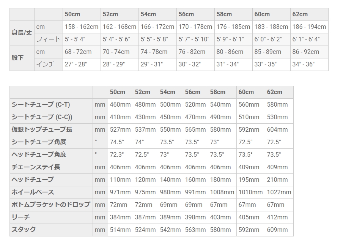Click the 34" - 36" inseam cell
The image size is (343, 241).
304,64
